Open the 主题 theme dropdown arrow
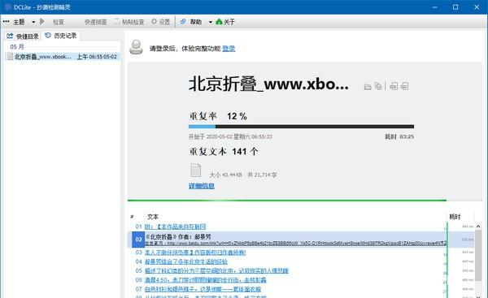 click(x=33, y=22)
